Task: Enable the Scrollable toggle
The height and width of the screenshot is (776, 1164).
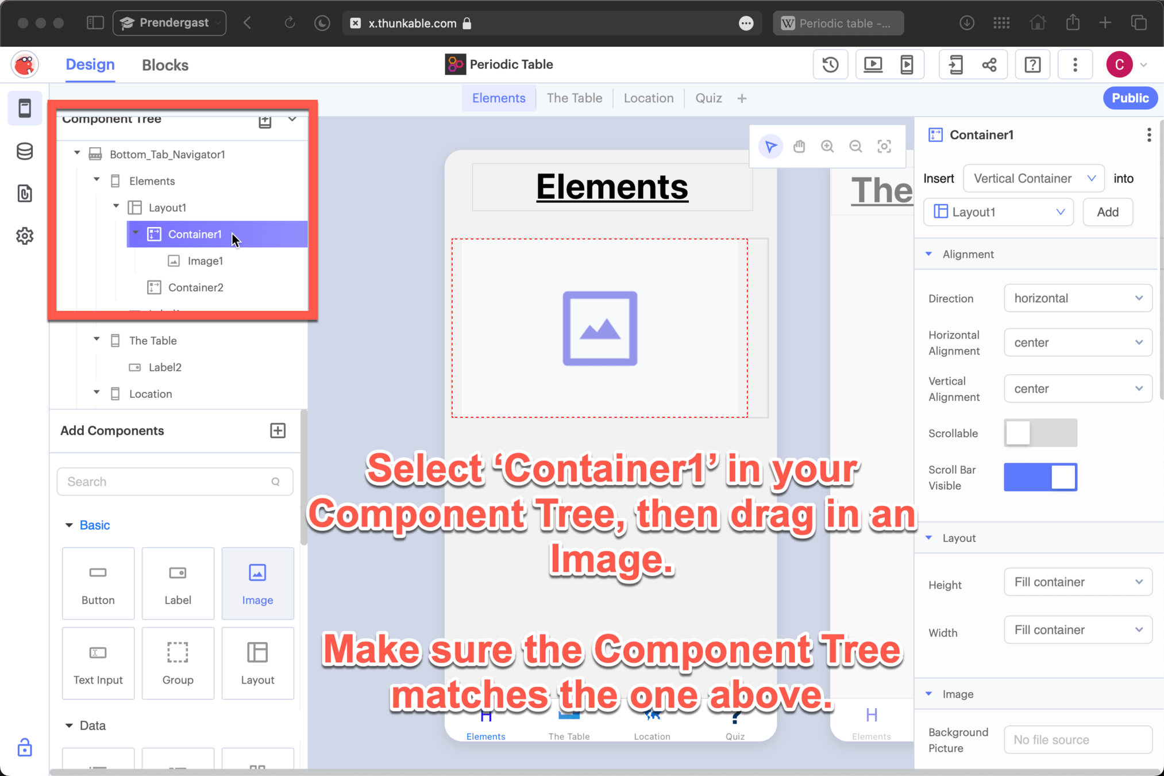Action: pos(1040,433)
